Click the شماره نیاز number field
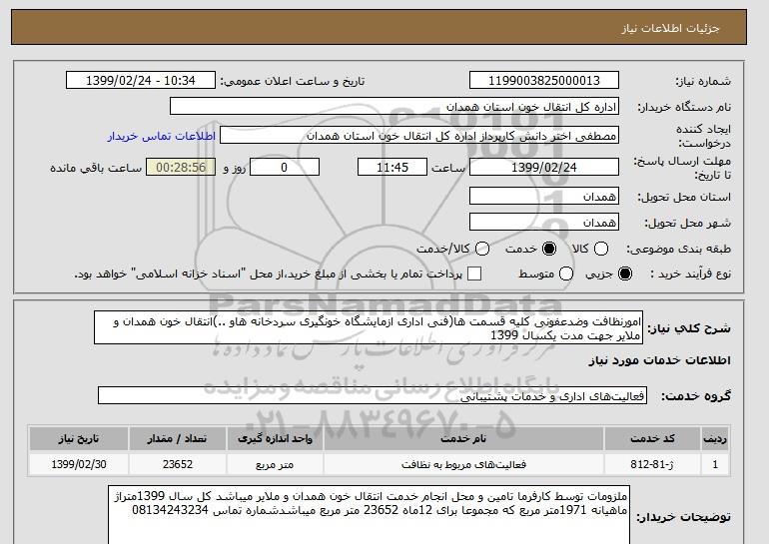Image resolution: width=769 pixels, height=544 pixels. point(544,81)
